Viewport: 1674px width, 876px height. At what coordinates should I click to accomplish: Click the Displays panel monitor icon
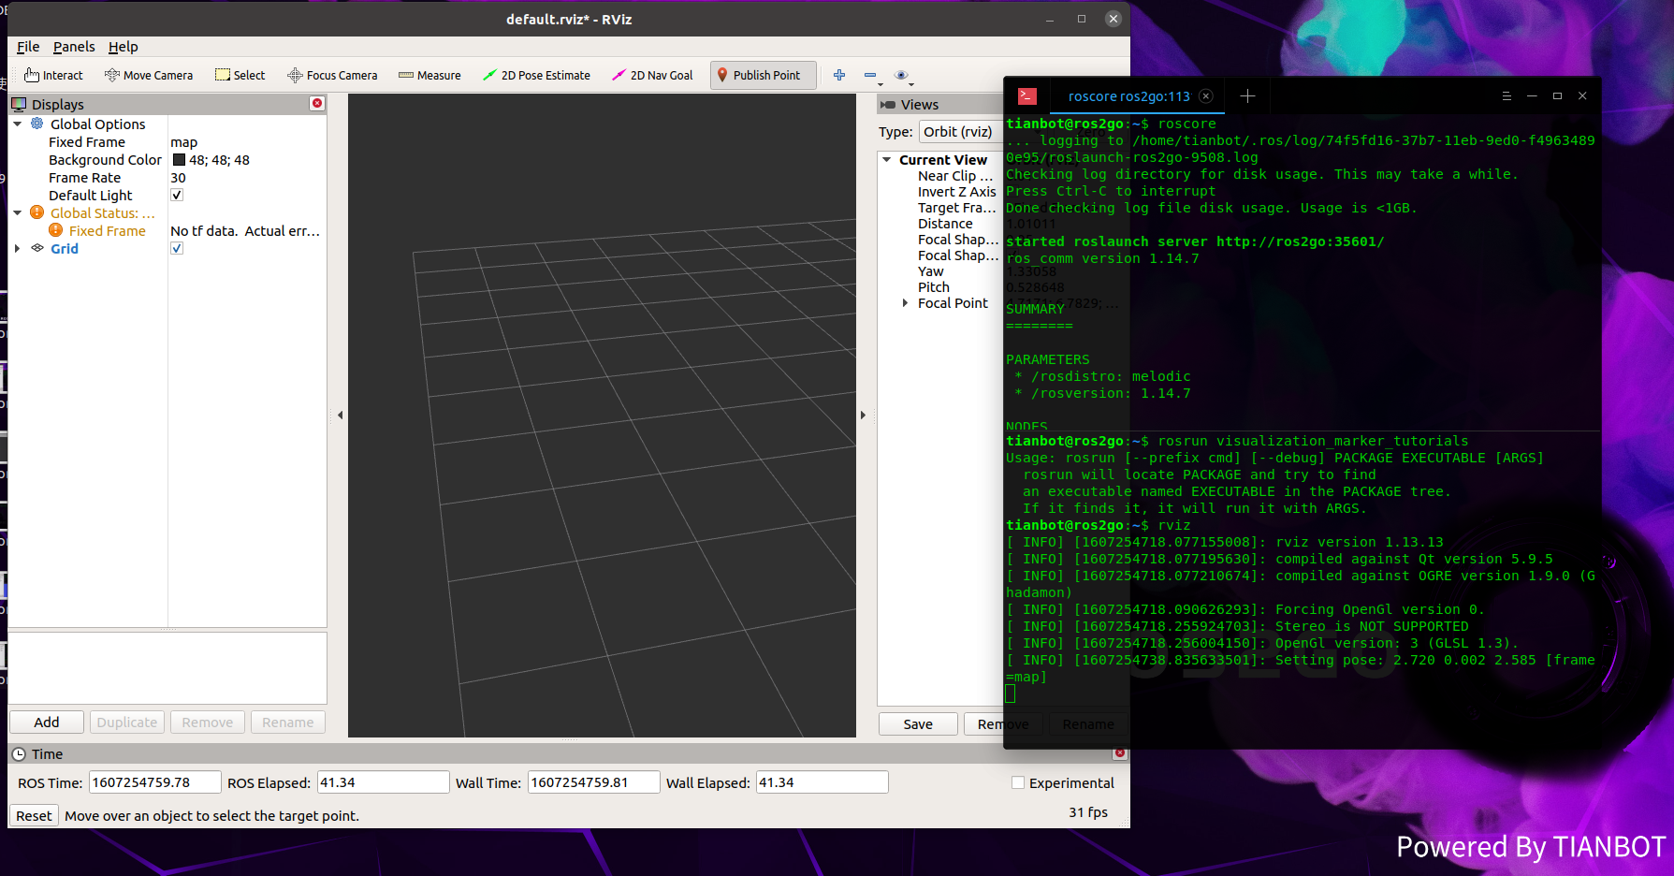(19, 104)
